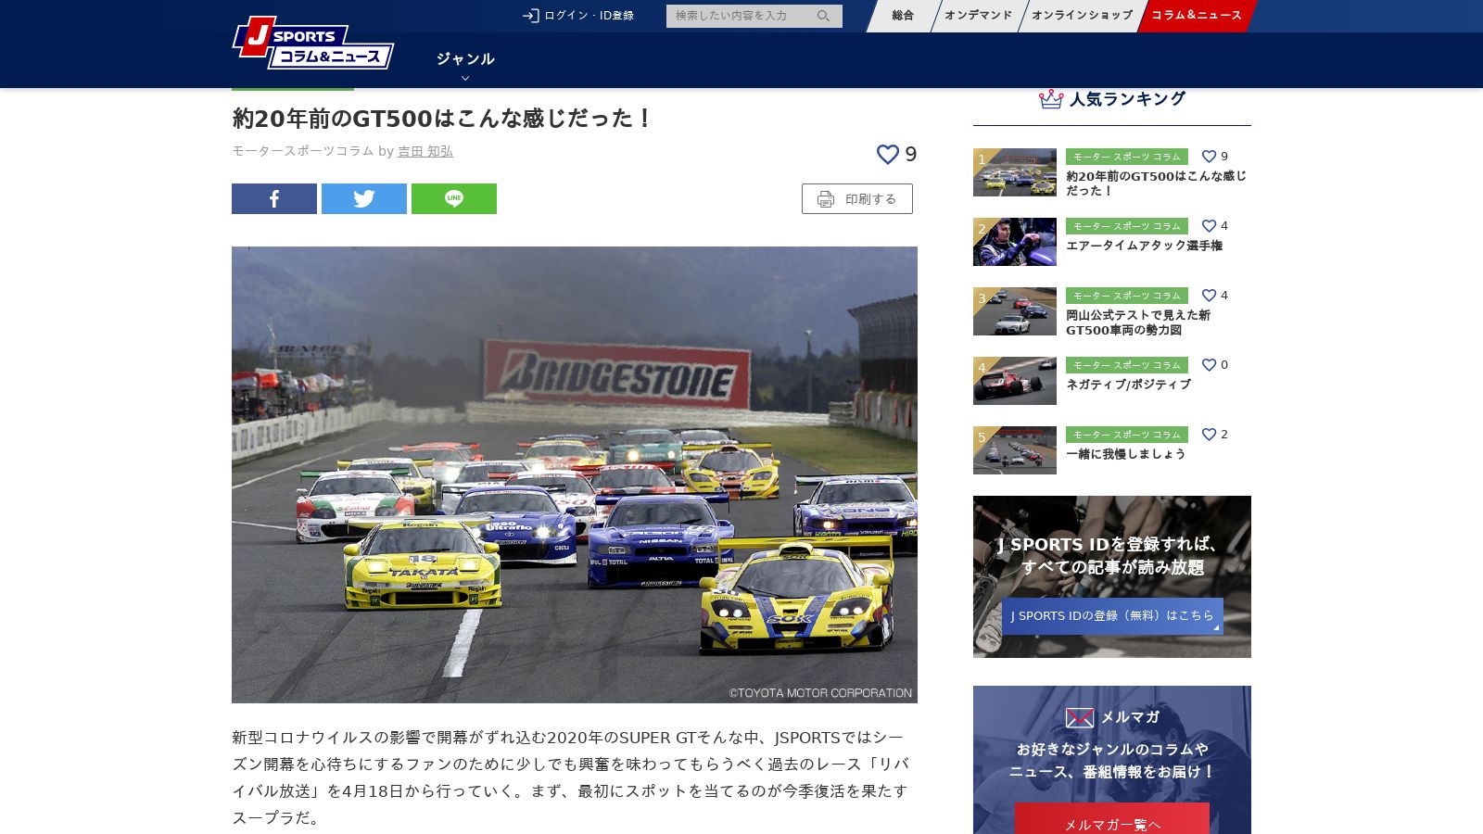The width and height of the screenshot is (1483, 834).
Task: Open ranking article 一緒に我慢しましょう
Action: (x=1126, y=454)
